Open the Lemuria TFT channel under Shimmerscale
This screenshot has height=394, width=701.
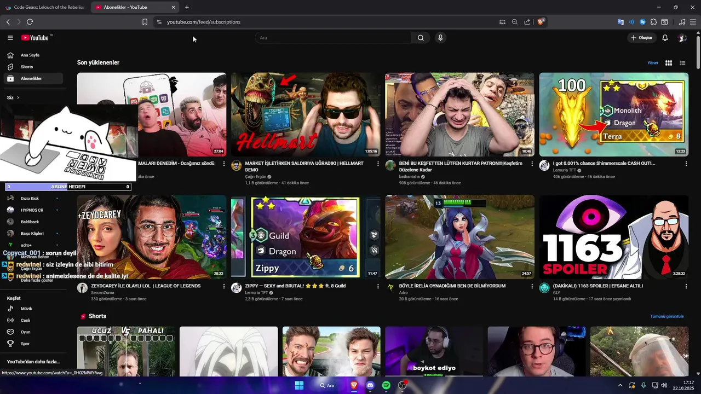[x=565, y=170]
